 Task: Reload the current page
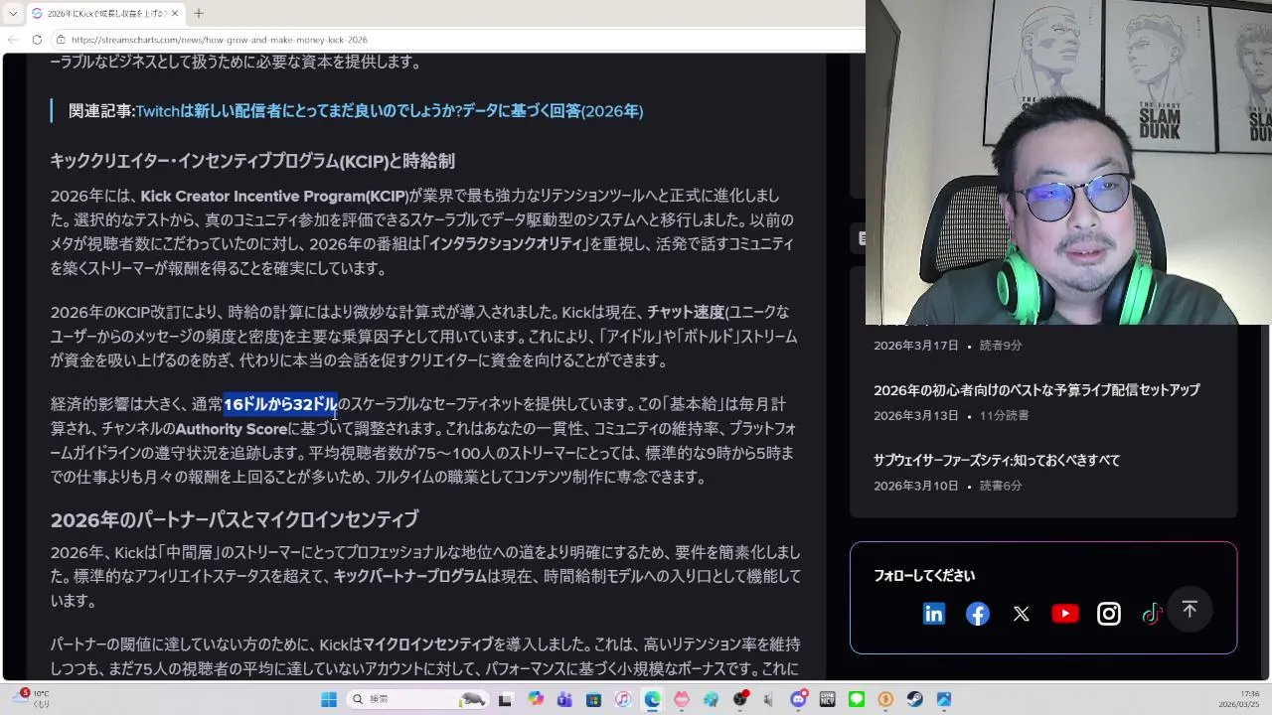click(37, 40)
